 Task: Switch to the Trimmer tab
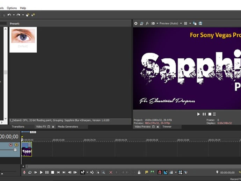coord(167,127)
